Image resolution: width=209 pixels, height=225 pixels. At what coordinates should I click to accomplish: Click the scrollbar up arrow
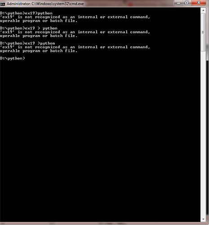click(203, 10)
